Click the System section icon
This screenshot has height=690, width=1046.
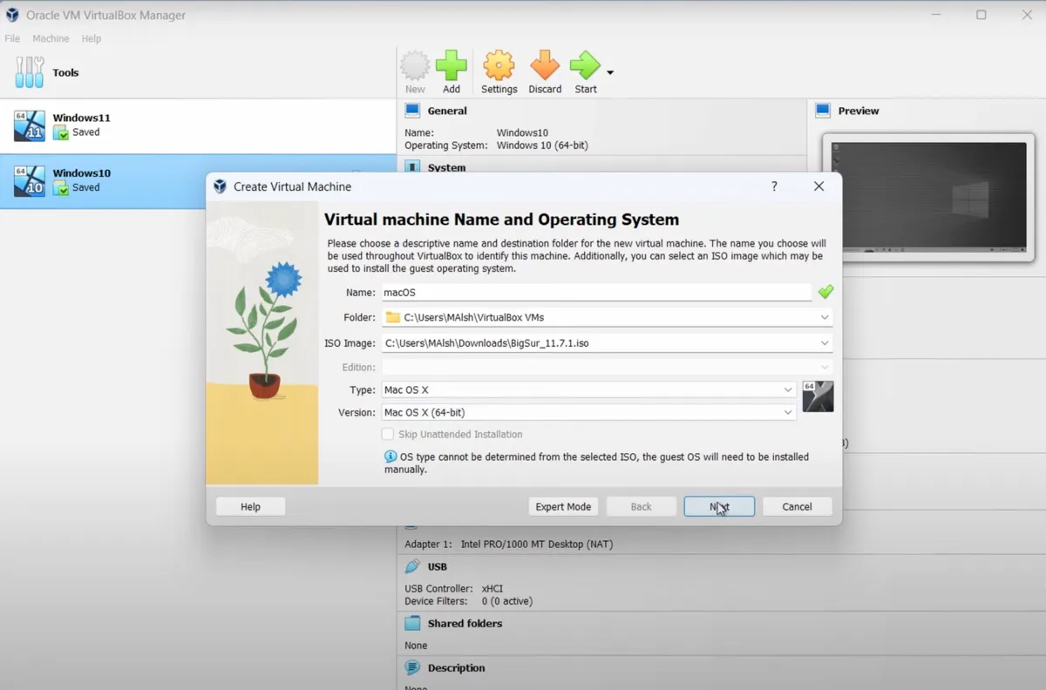[x=412, y=166]
